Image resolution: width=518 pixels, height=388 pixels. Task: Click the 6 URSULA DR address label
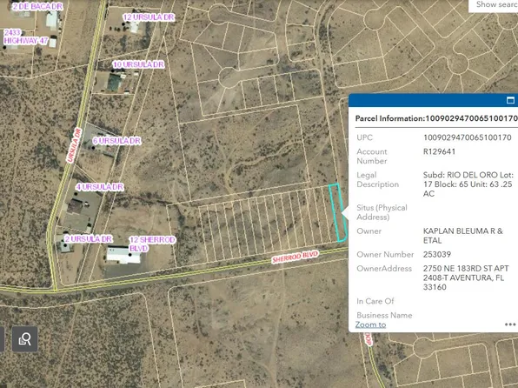[116, 141]
